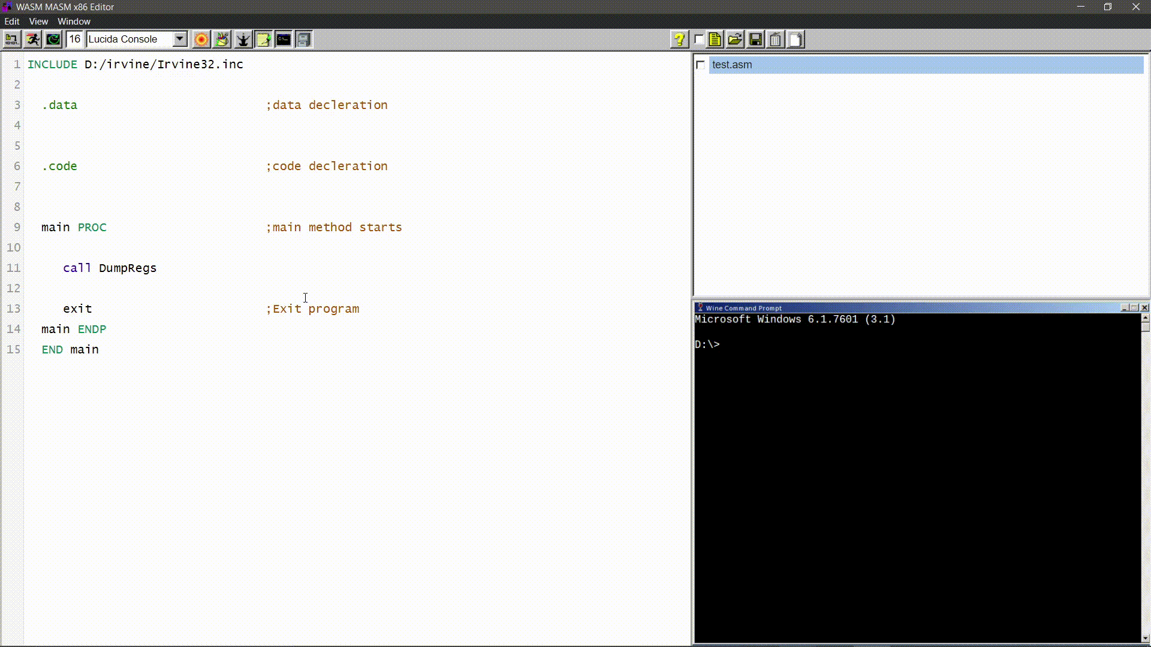Check the box beside test.asm

tap(700, 65)
